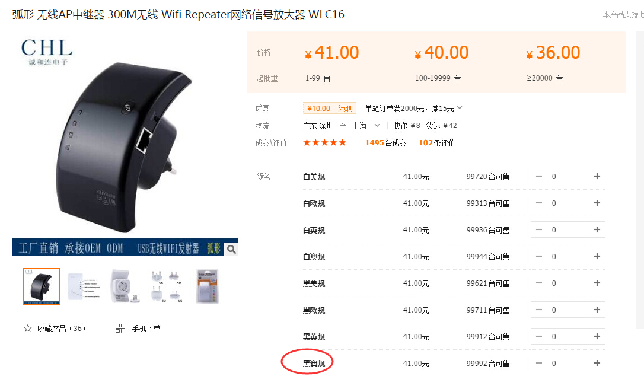Click quantity input field for 黑英规
The width and height of the screenshot is (644, 389).
point(568,336)
